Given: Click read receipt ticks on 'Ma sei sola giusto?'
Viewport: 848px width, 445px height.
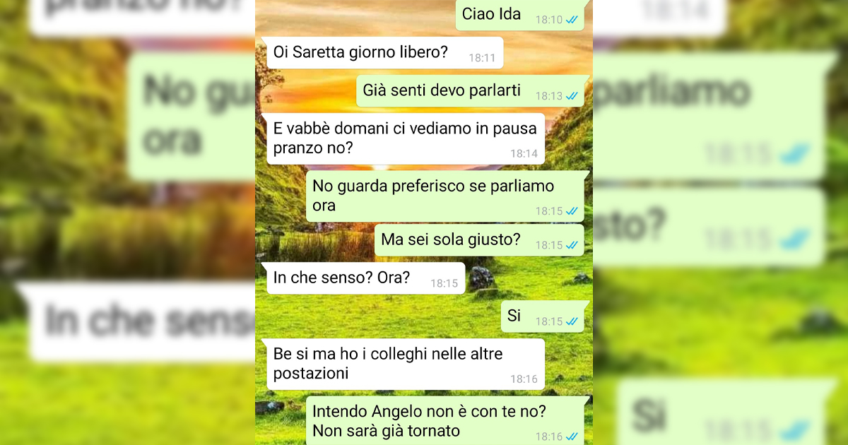Looking at the screenshot, I should coord(572,245).
